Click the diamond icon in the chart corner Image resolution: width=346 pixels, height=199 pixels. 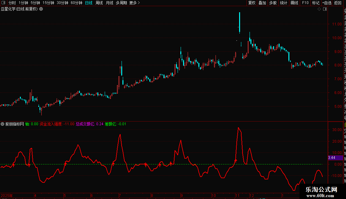[319, 9]
